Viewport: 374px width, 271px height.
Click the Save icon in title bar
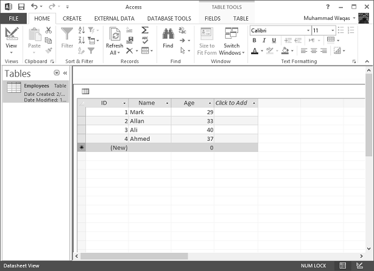tap(20, 6)
